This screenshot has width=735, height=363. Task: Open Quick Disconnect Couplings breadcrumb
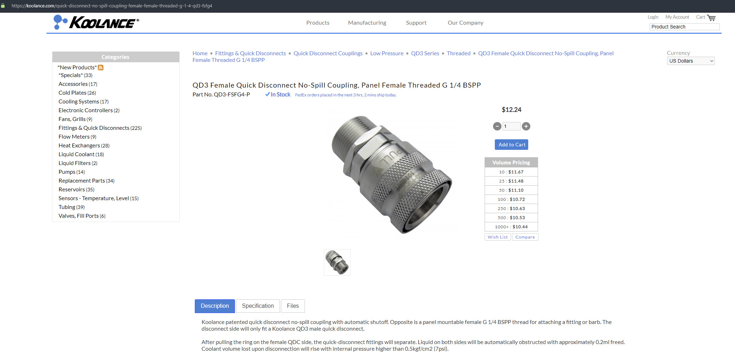click(x=328, y=53)
